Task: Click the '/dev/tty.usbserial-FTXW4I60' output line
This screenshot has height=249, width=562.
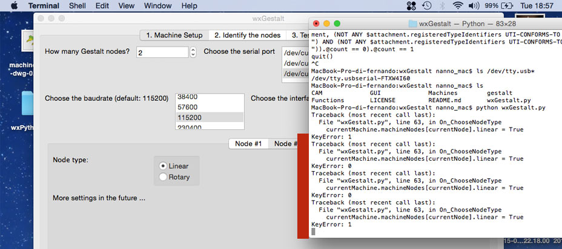Action: (x=361, y=79)
